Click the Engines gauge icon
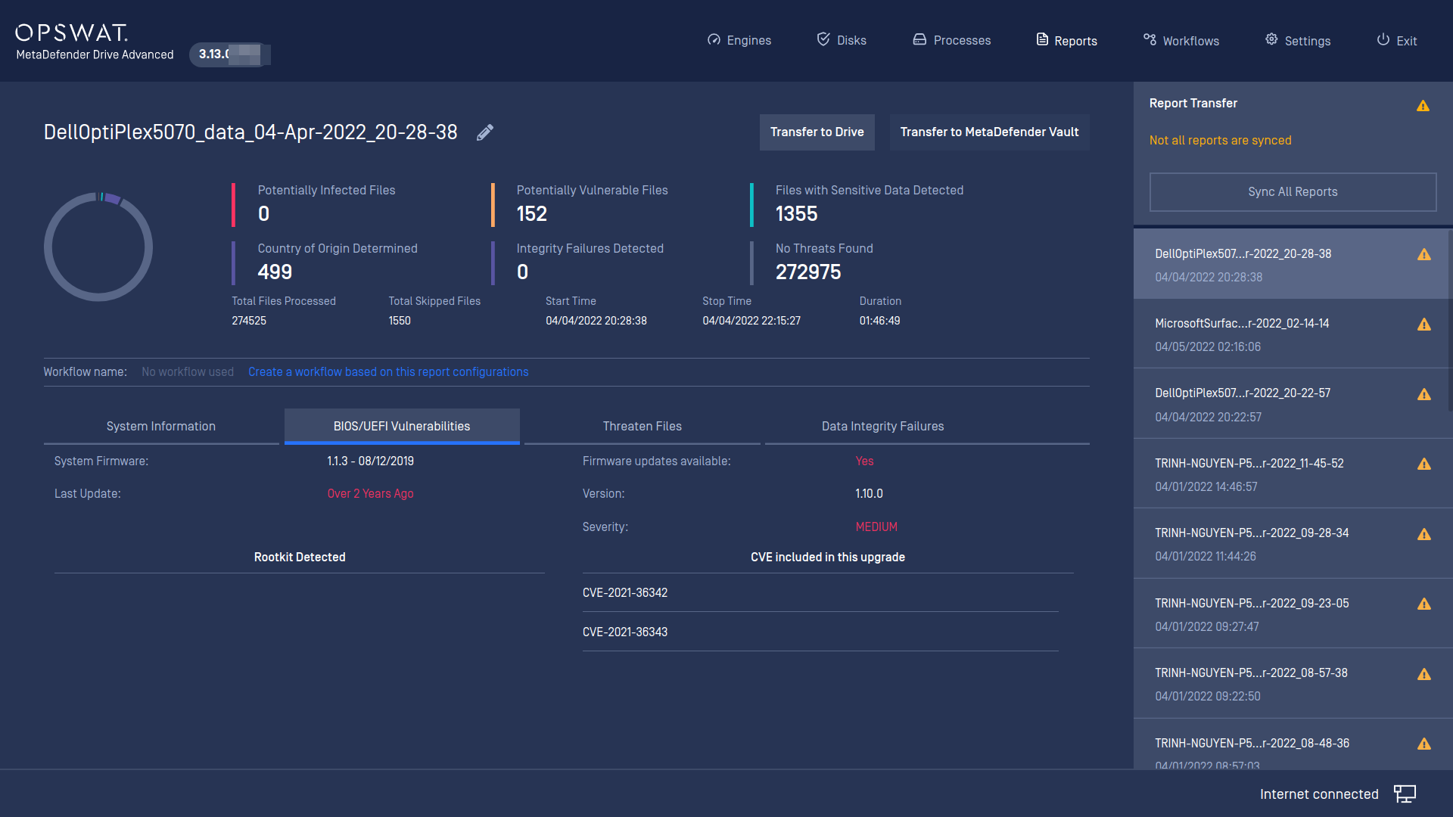The width and height of the screenshot is (1453, 817). tap(714, 39)
